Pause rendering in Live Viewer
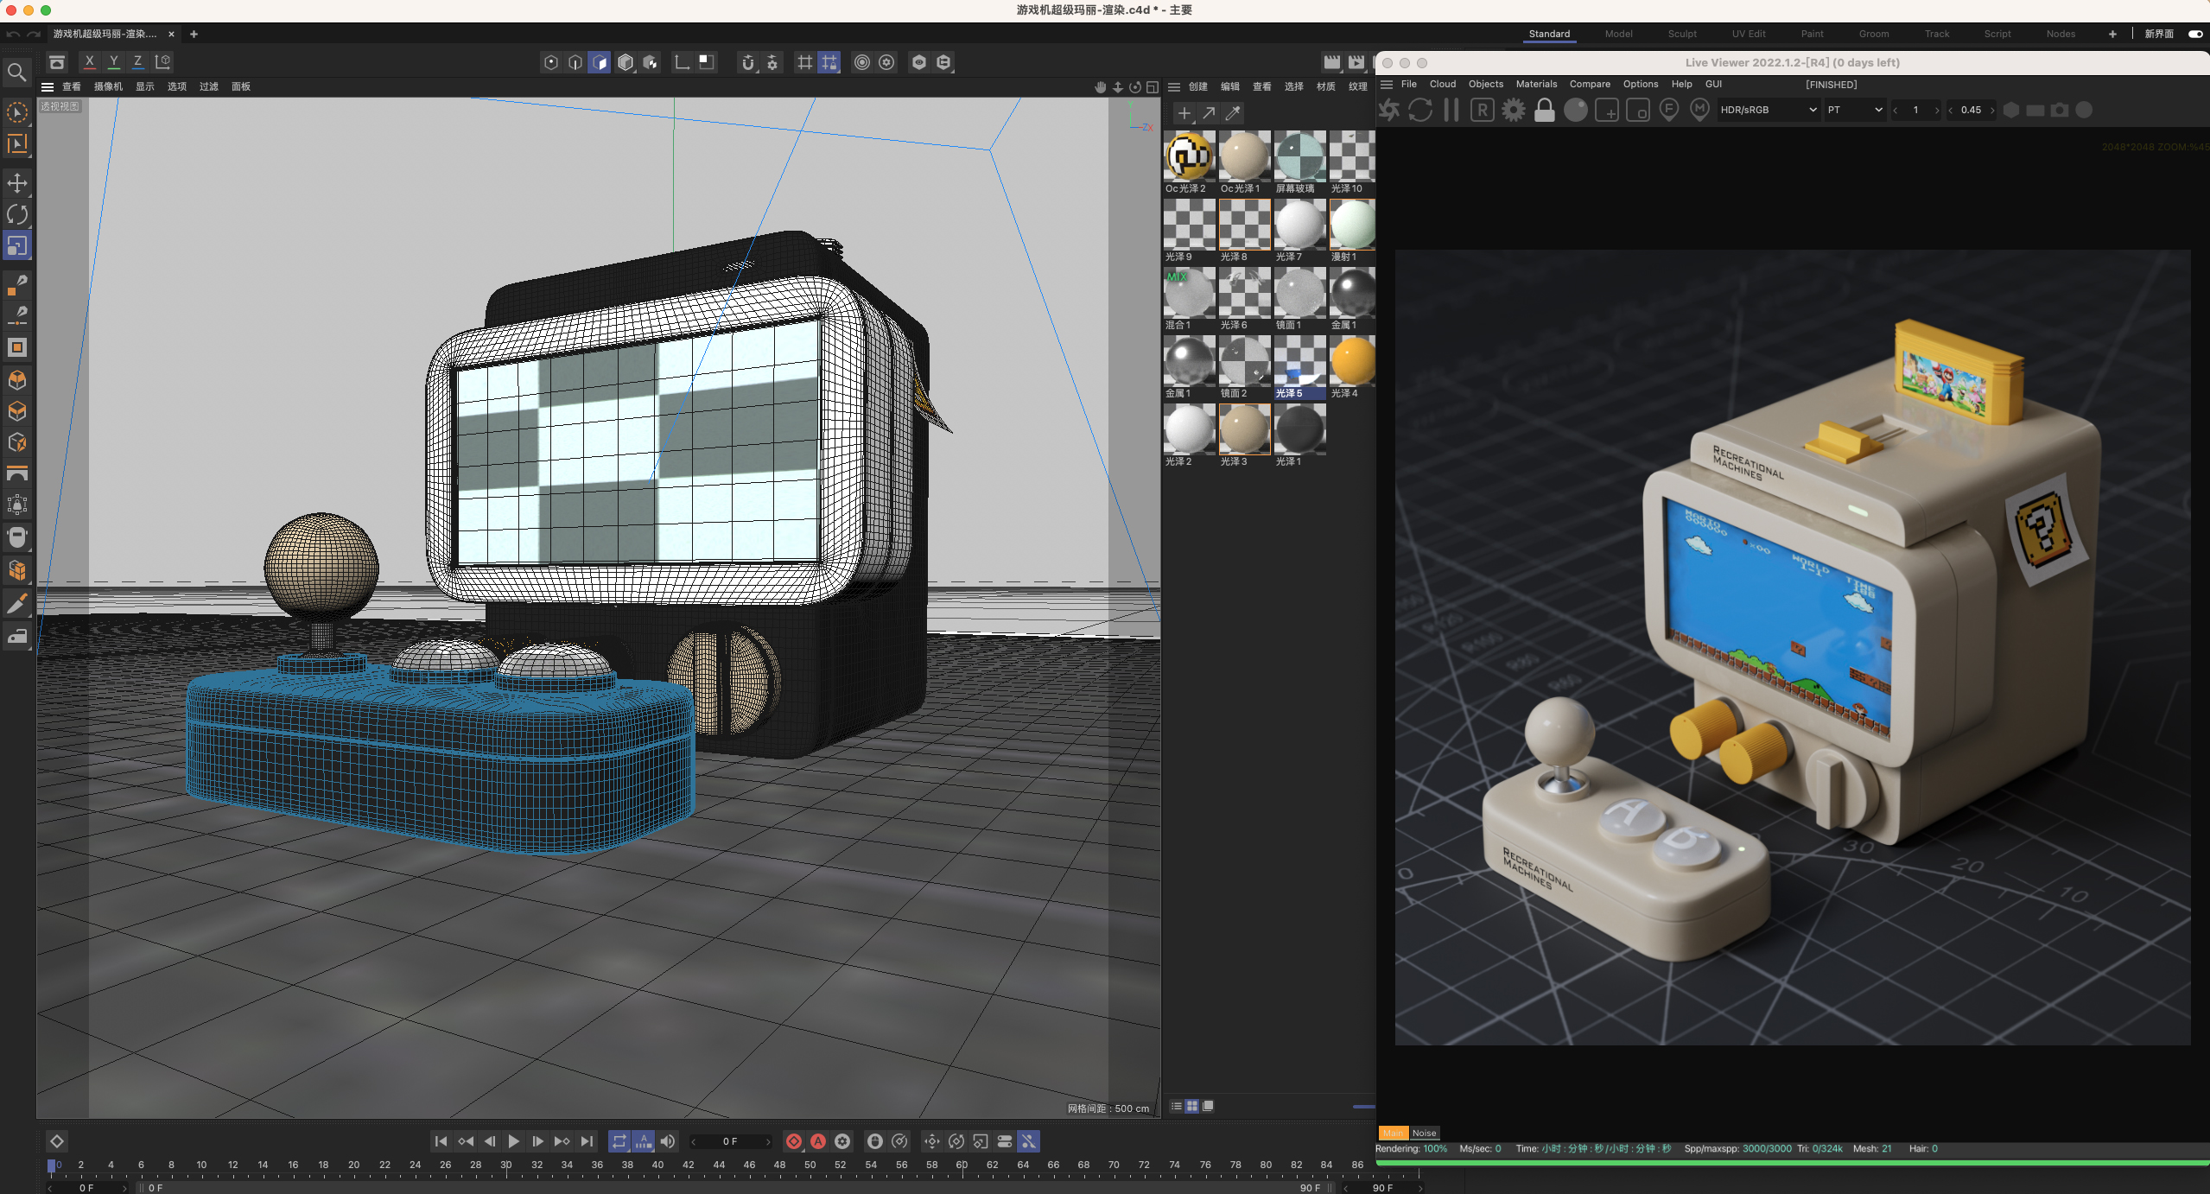 (x=1451, y=111)
